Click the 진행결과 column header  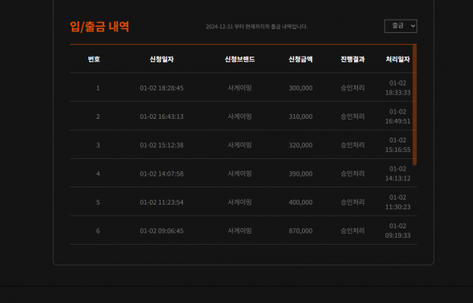click(x=352, y=59)
